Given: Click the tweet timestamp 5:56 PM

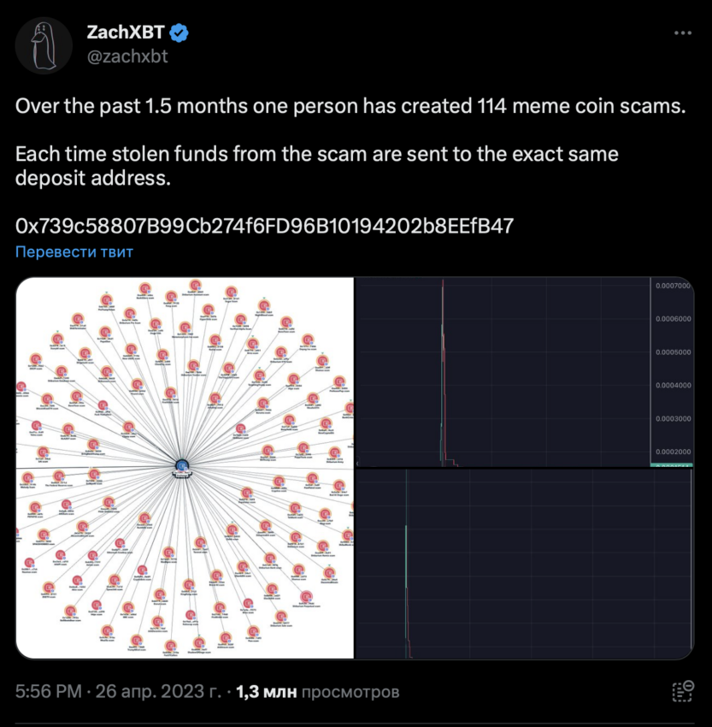Looking at the screenshot, I should click(49, 691).
